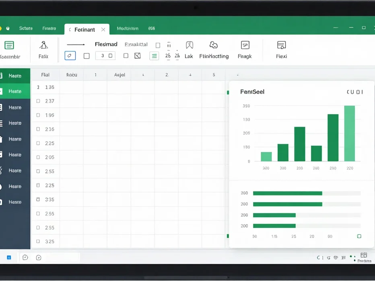Click the globe-like icon in bottom status bar
The image size is (375, 281).
tap(336, 258)
